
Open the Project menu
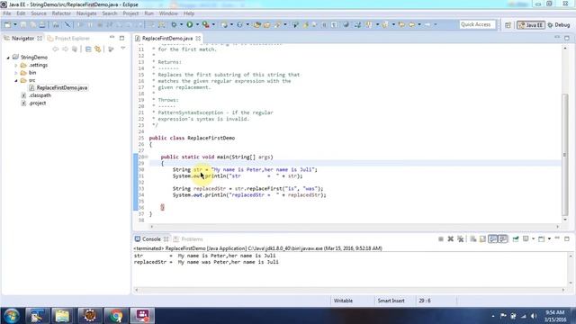(130, 13)
